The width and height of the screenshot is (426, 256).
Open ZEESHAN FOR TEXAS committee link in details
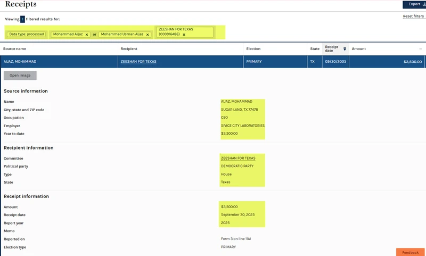(238, 158)
